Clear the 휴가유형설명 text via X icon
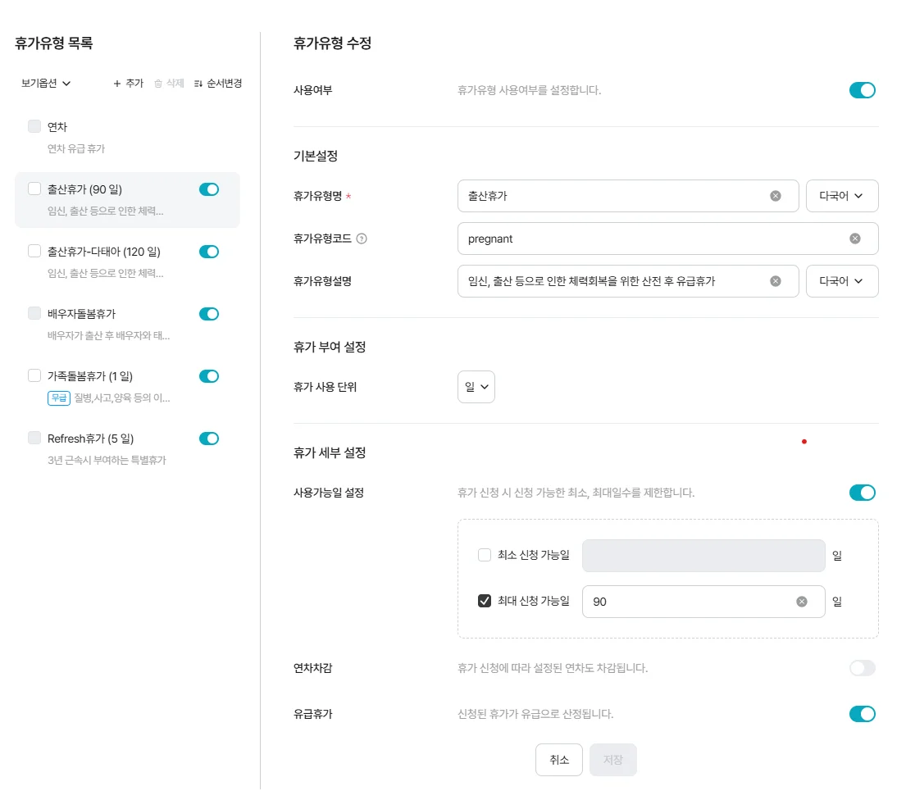 point(775,281)
